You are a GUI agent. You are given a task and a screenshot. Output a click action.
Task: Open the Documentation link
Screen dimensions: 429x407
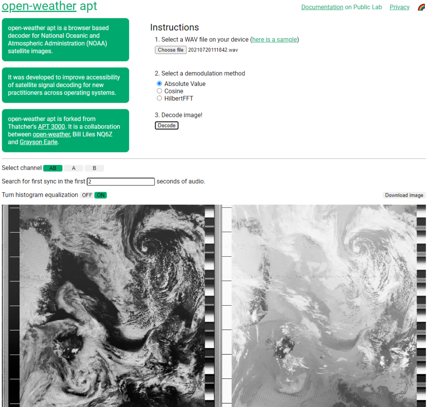322,7
